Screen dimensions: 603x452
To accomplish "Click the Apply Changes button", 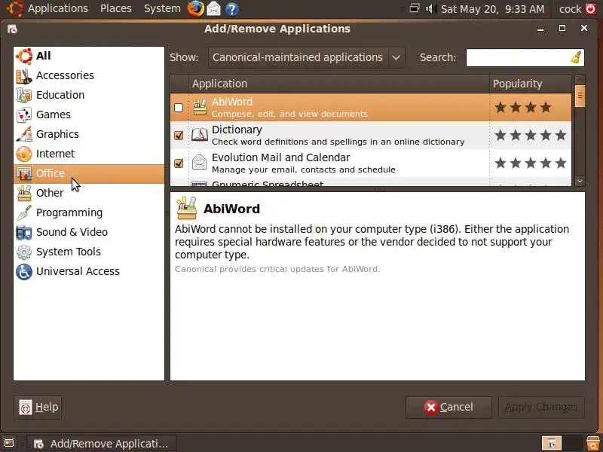I will [541, 408].
